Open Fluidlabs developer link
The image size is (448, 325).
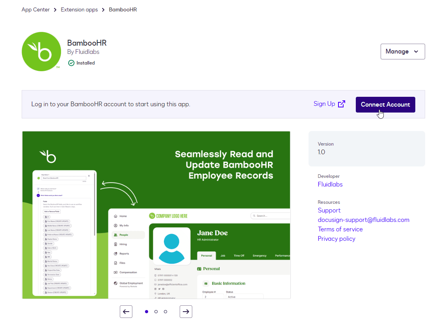pos(330,184)
